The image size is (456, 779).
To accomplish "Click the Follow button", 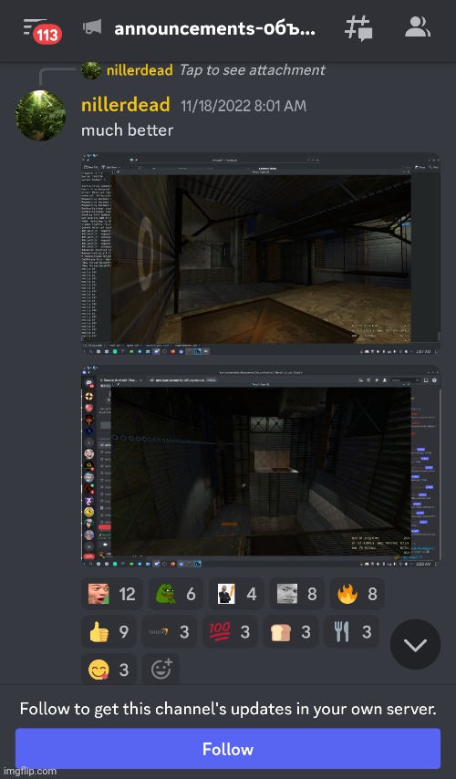I will (228, 749).
